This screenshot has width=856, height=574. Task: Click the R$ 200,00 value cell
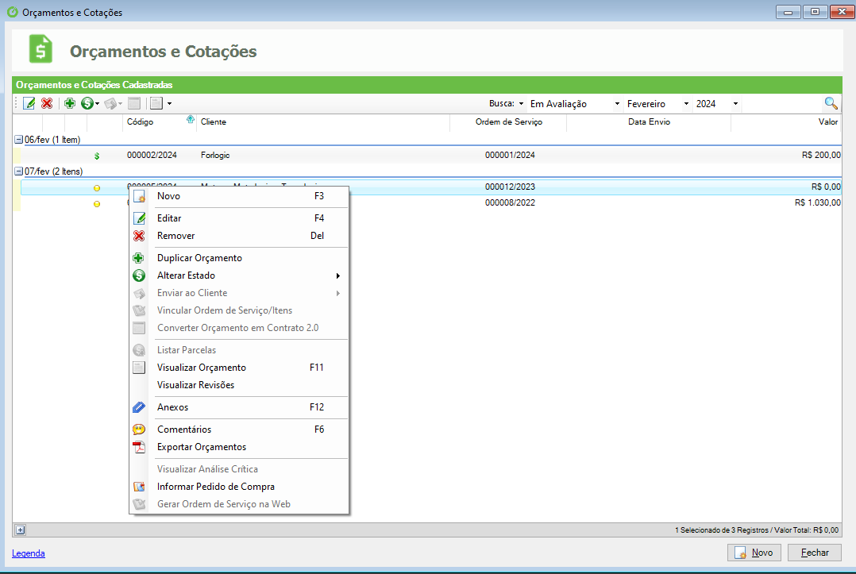821,155
